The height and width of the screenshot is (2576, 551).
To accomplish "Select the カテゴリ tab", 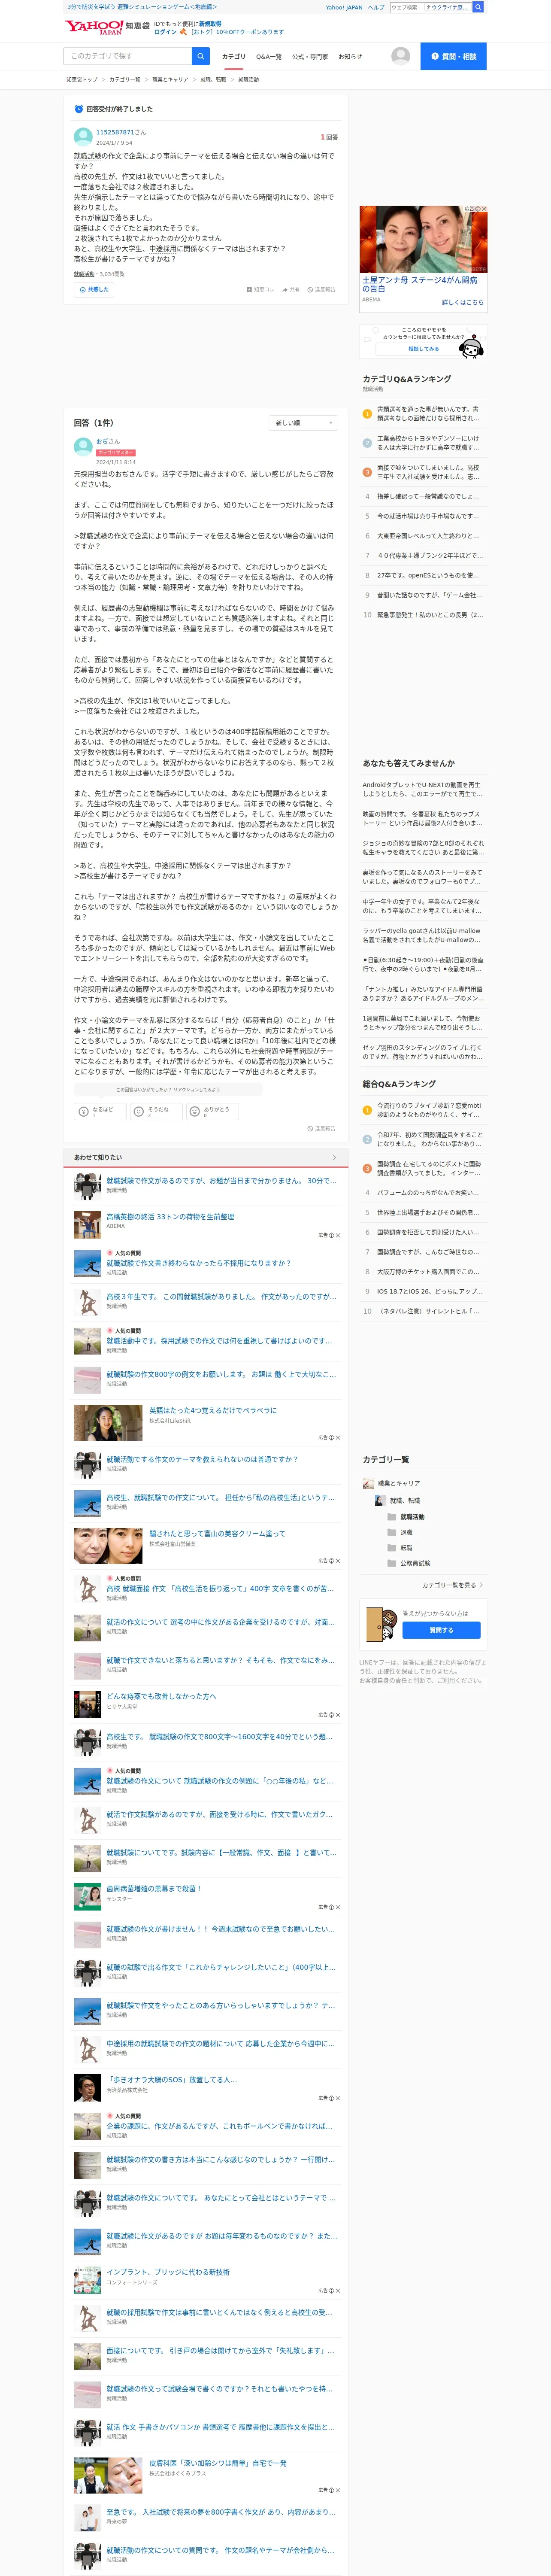I will 233,57.
